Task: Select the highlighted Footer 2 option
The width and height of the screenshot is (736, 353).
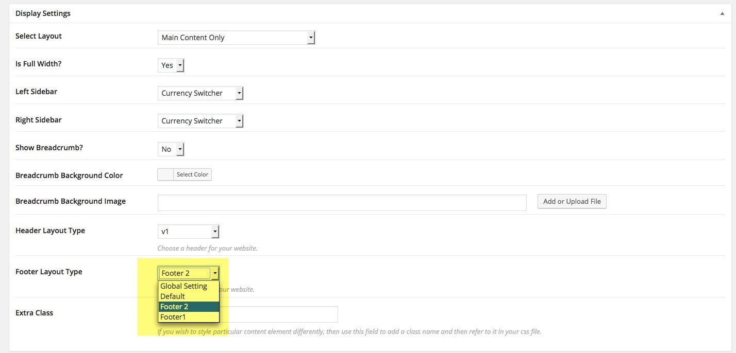Action: 175,307
